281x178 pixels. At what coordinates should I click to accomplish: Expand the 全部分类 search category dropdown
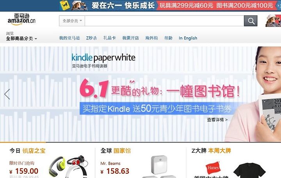[x=72, y=21]
